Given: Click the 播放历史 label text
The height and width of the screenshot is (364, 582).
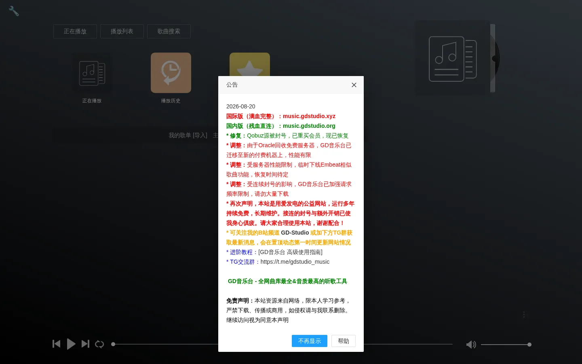Looking at the screenshot, I should coord(171,101).
